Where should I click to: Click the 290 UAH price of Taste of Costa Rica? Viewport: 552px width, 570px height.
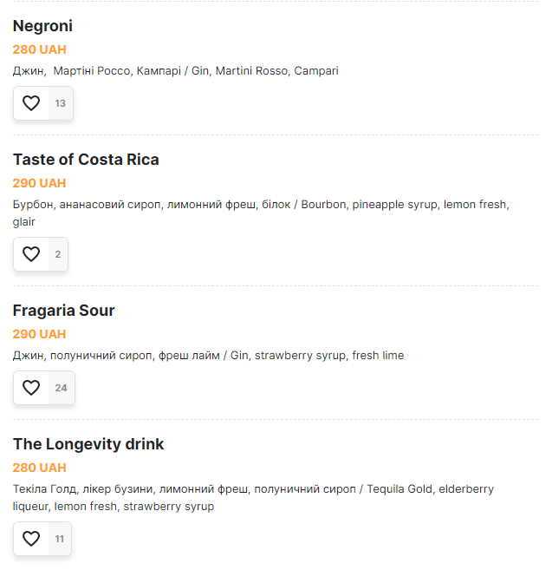39,183
